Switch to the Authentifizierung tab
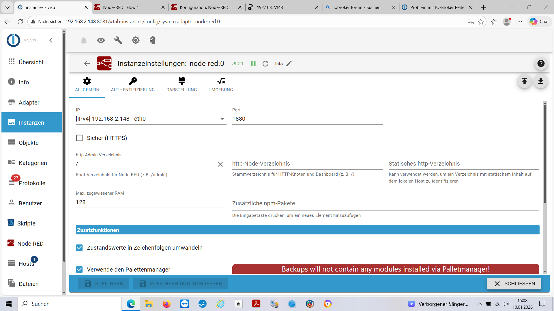The image size is (554, 311). point(133,85)
